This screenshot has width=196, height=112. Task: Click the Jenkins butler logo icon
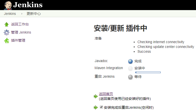click(8, 5)
